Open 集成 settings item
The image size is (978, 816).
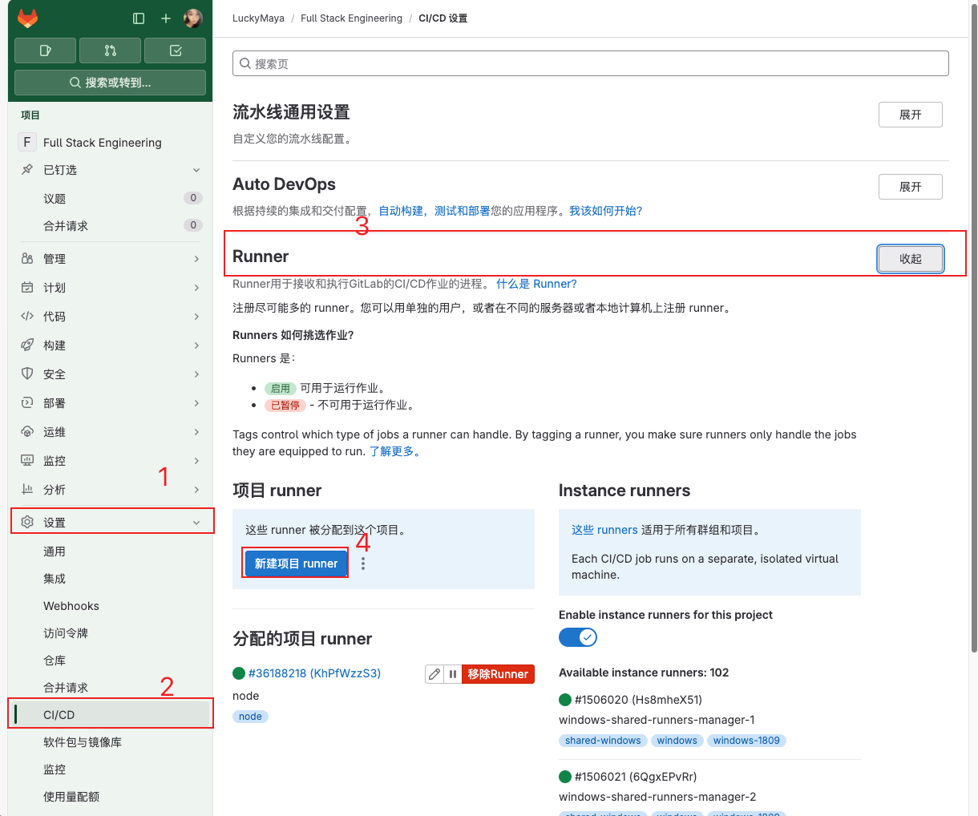111,579
